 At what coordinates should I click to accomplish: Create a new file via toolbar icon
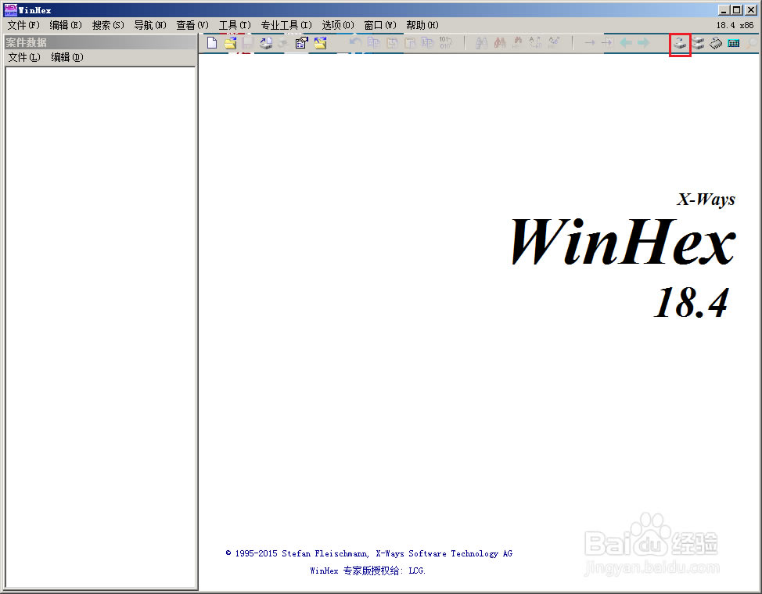point(212,43)
